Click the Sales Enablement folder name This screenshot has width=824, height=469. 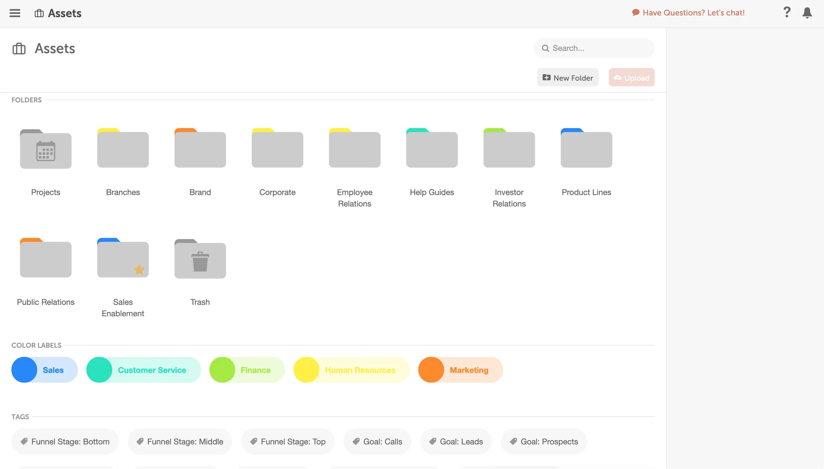tap(123, 308)
